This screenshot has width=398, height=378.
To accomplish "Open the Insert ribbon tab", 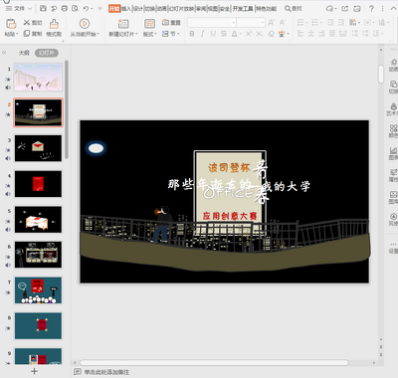I will pyautogui.click(x=126, y=9).
